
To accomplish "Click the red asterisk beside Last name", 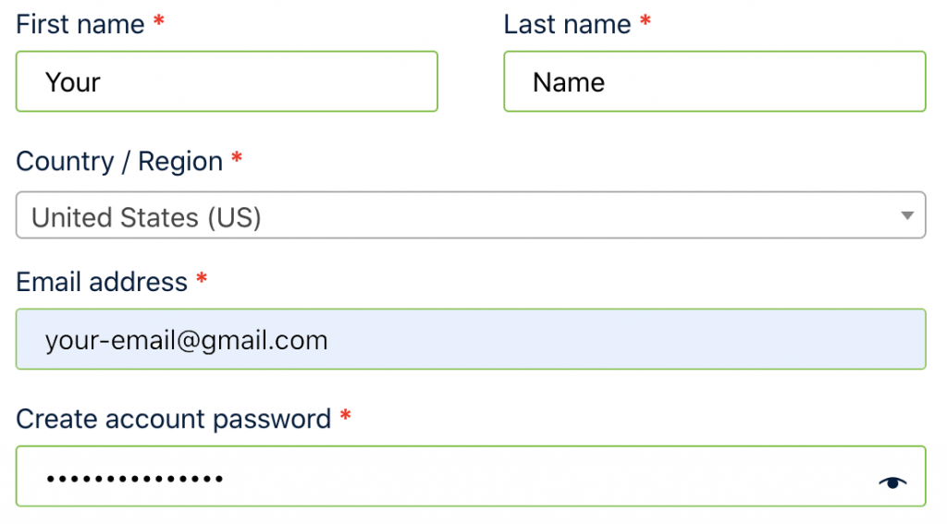I will 645,22.
